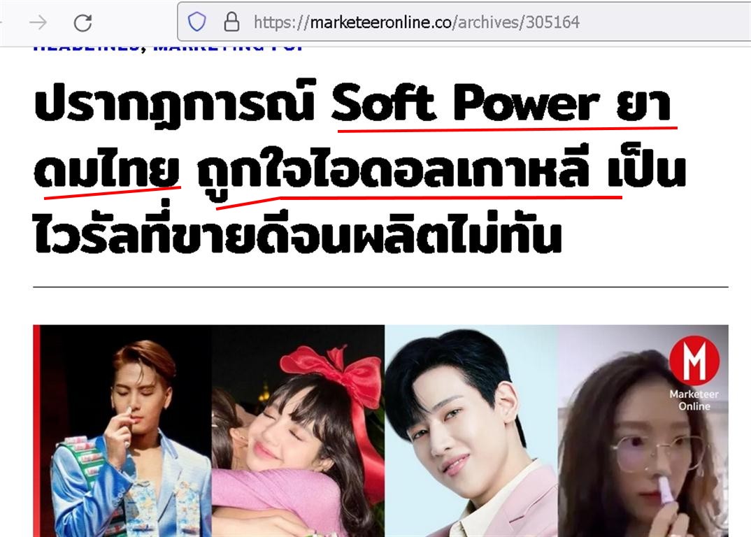Open the tracking protection shield icon

tap(196, 22)
